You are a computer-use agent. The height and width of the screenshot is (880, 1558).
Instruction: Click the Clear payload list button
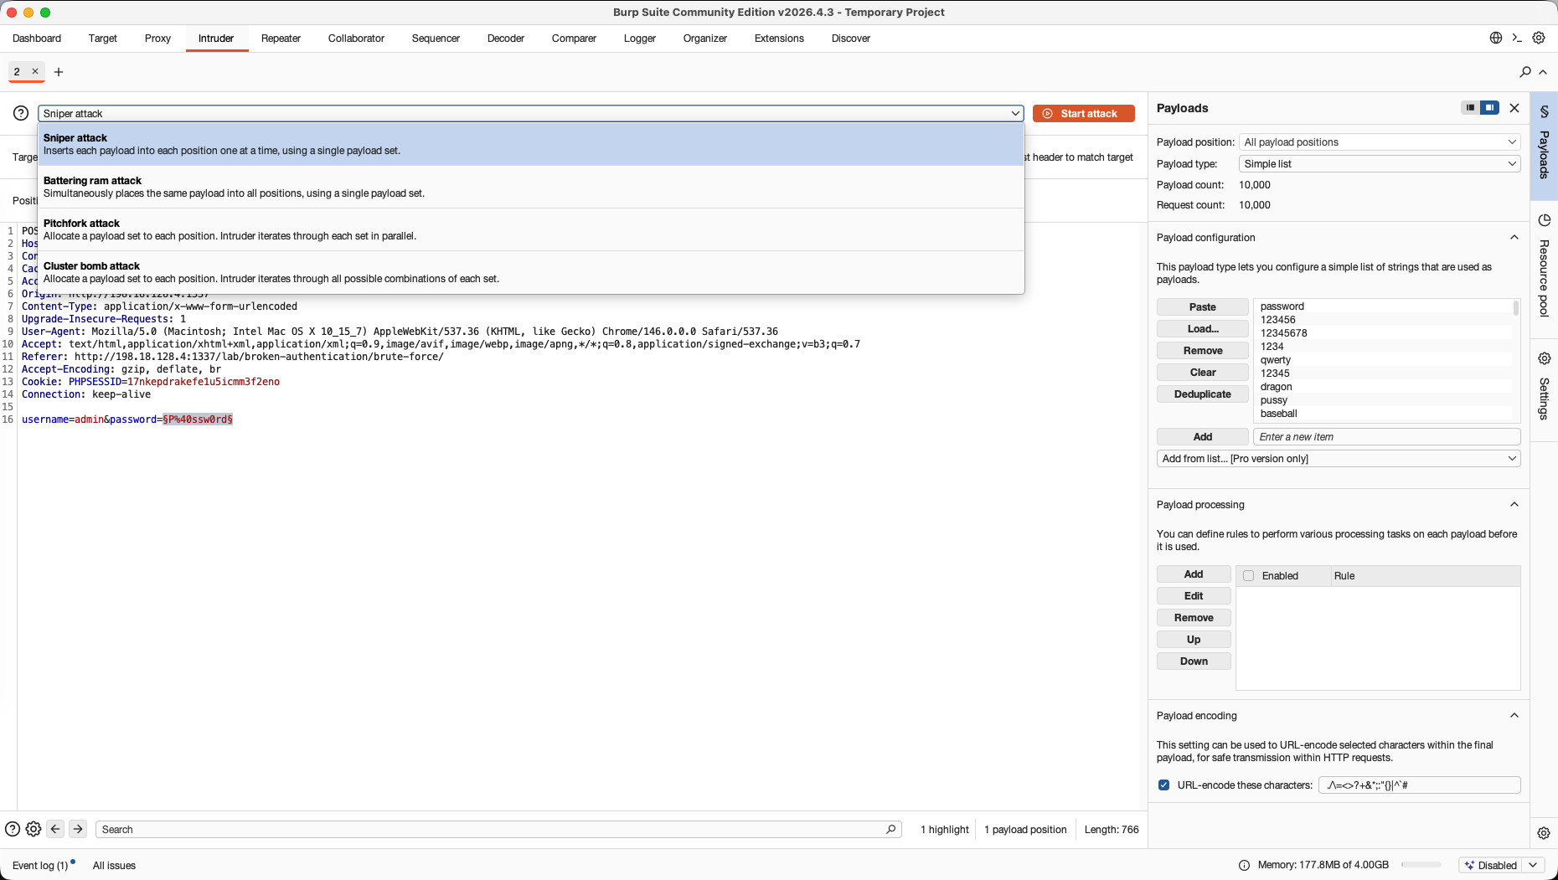1202,373
